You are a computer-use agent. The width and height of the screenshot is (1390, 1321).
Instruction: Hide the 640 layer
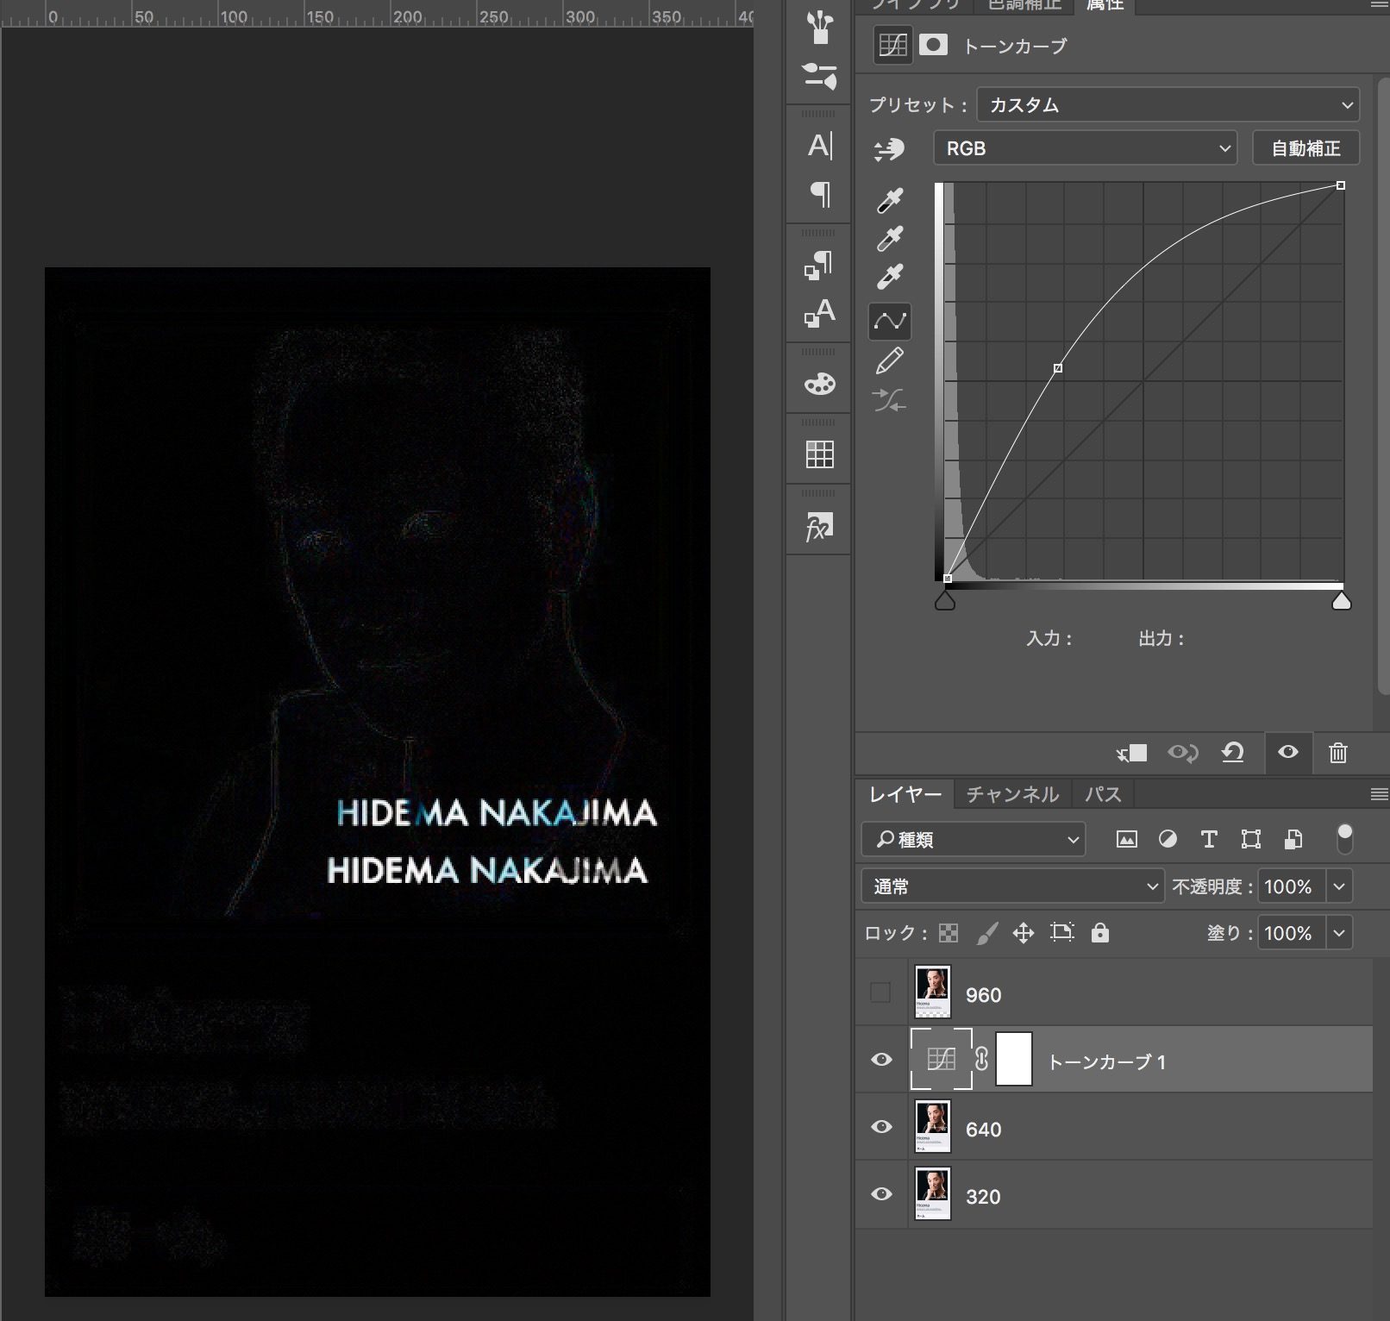(x=880, y=1127)
